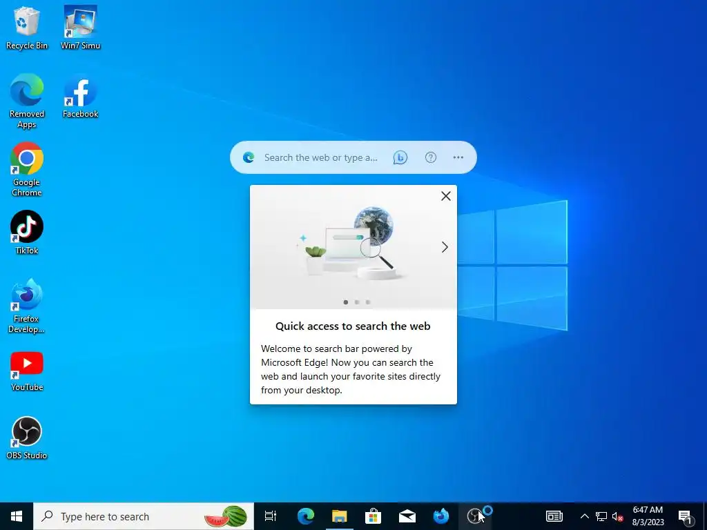707x530 pixels.
Task: Open Task View from the taskbar
Action: (x=271, y=516)
